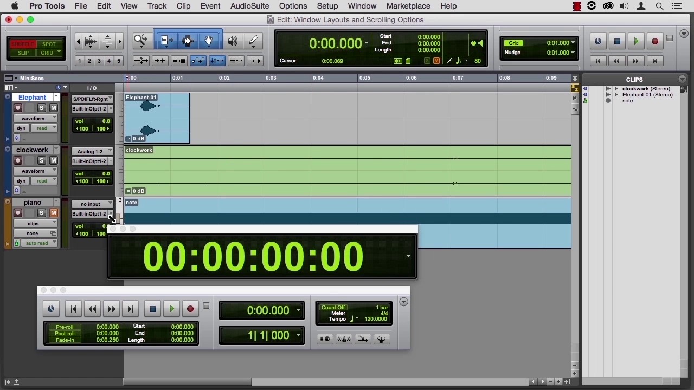Click the Zoom Toggle icon

point(141,61)
